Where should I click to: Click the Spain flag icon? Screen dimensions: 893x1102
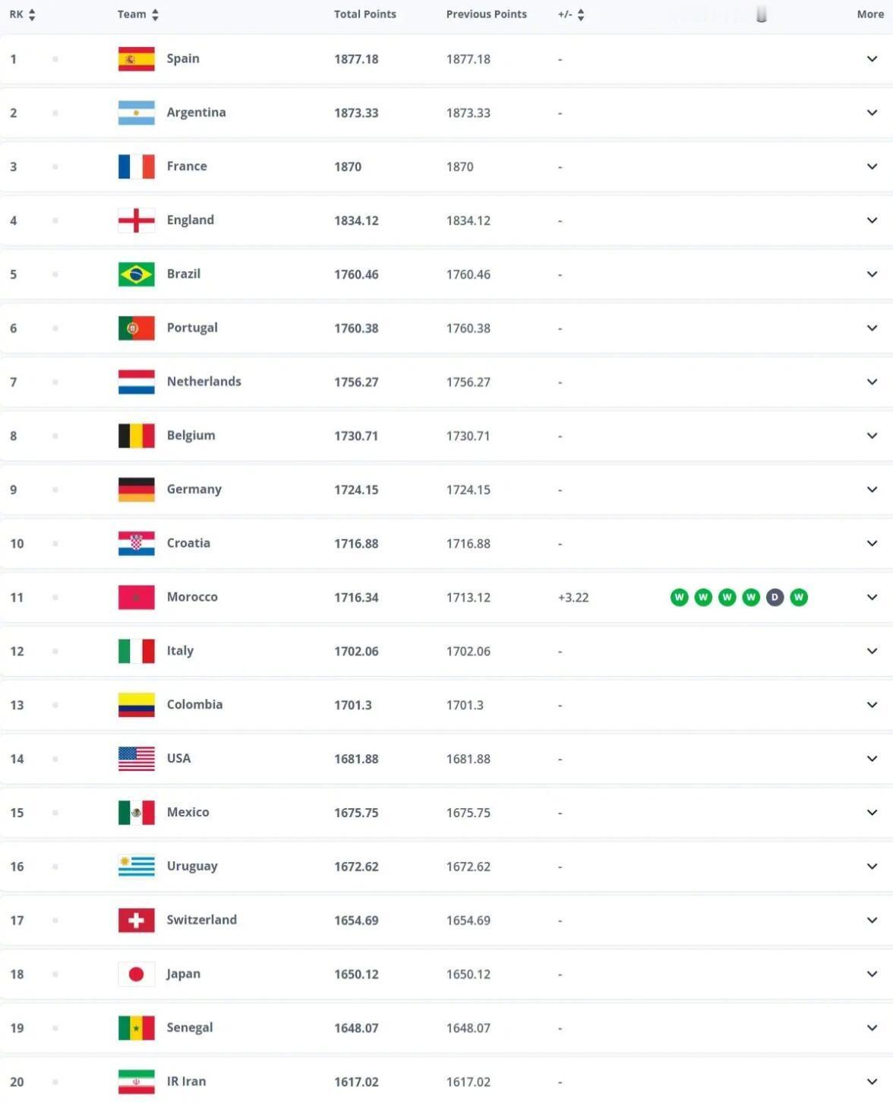click(136, 59)
